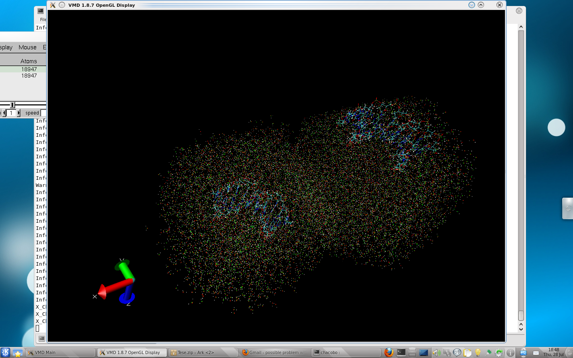Open the Konsole terminal launcher icon
This screenshot has width=573, height=358.
[401, 352]
